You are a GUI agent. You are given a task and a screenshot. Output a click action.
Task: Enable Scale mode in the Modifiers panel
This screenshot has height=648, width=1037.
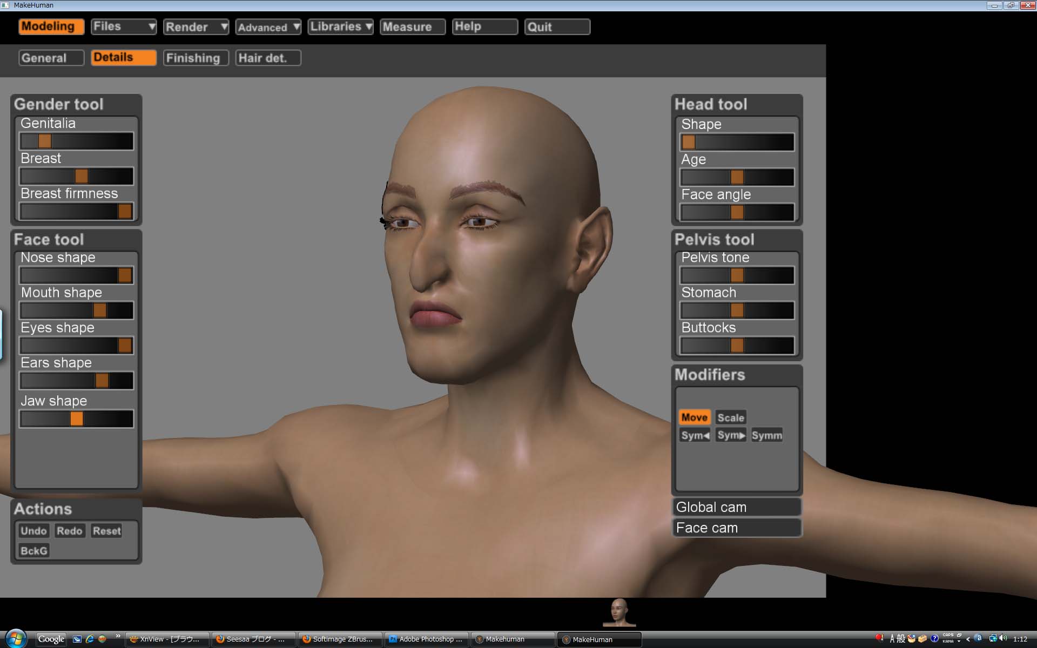click(x=730, y=417)
